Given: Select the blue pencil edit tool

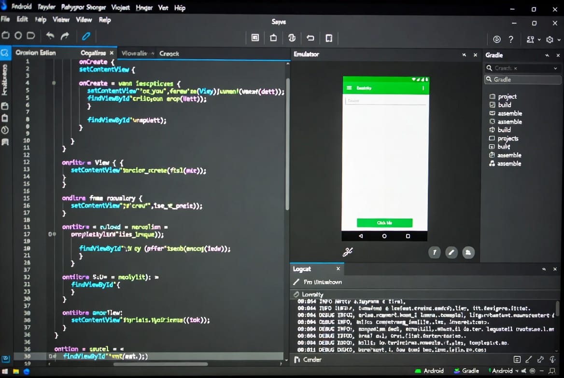Looking at the screenshot, I should coord(86,36).
